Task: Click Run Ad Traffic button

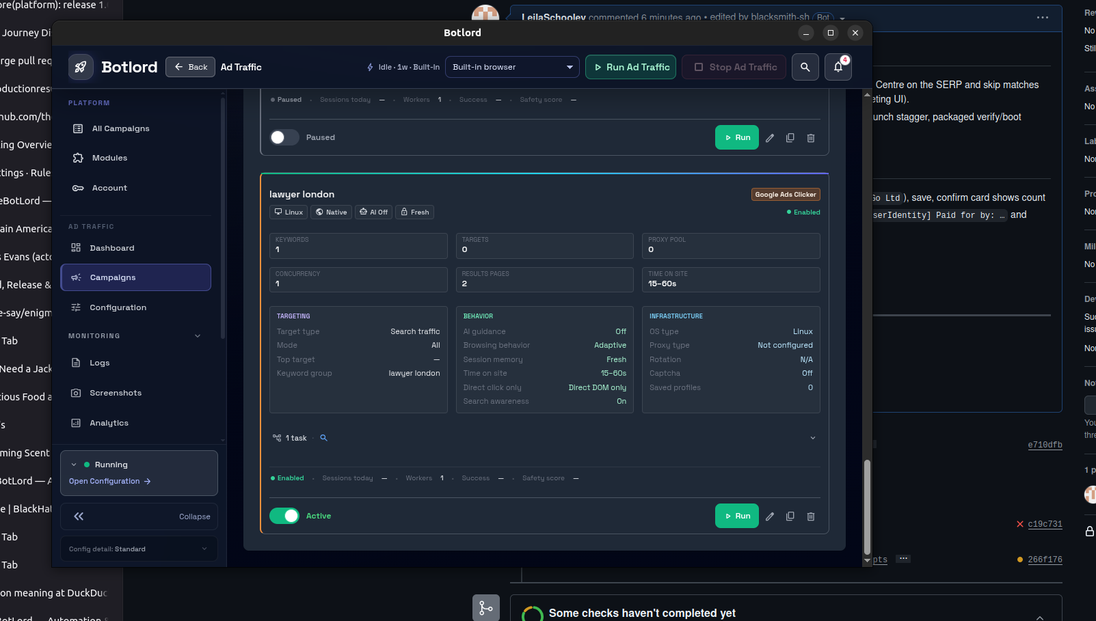Action: pyautogui.click(x=631, y=67)
